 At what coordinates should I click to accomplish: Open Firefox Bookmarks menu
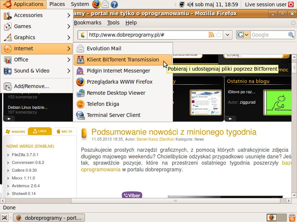[88, 23]
